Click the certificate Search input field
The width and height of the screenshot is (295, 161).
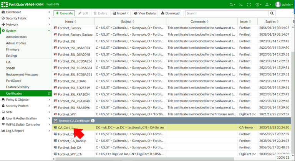tap(227, 13)
